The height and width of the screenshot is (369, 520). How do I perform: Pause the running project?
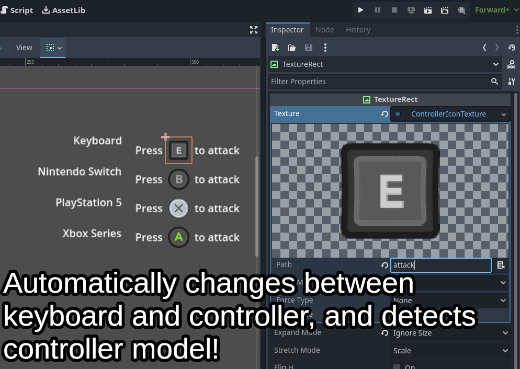pyautogui.click(x=377, y=10)
